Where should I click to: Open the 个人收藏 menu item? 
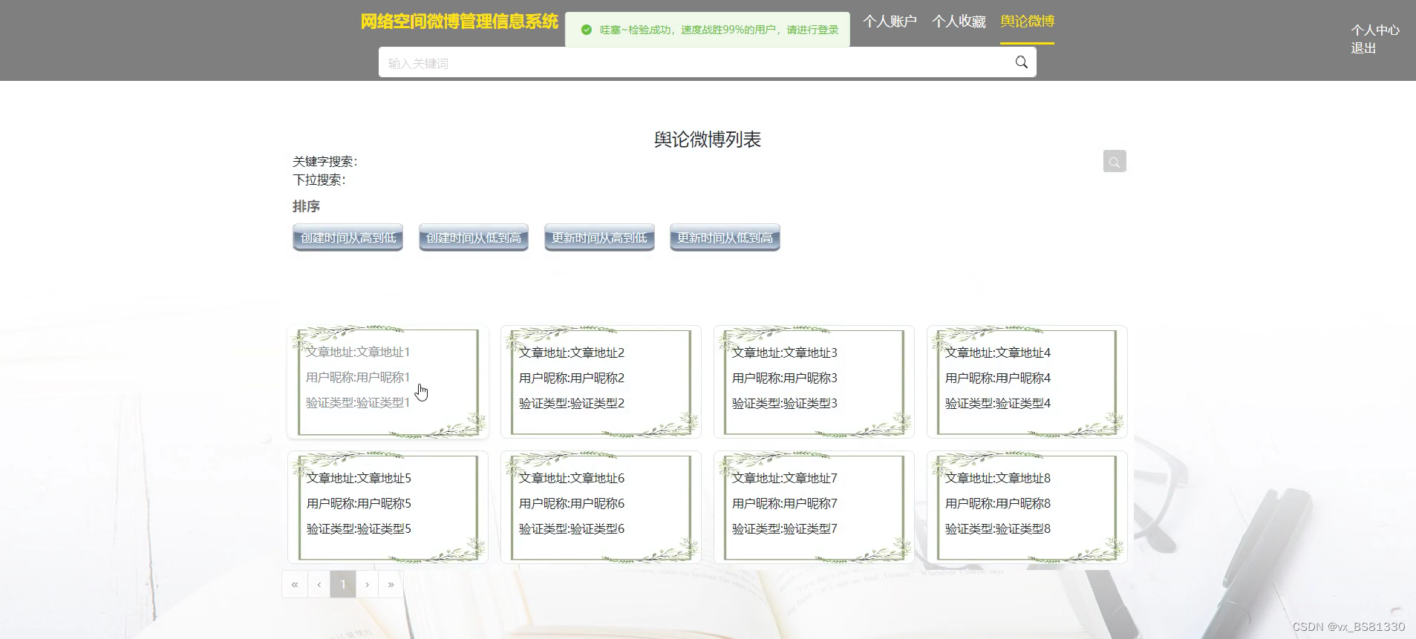click(x=959, y=22)
